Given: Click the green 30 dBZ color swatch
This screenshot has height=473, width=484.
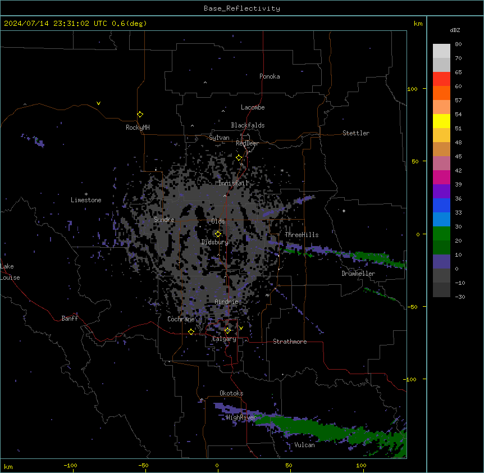Looking at the screenshot, I should pyautogui.click(x=441, y=234).
